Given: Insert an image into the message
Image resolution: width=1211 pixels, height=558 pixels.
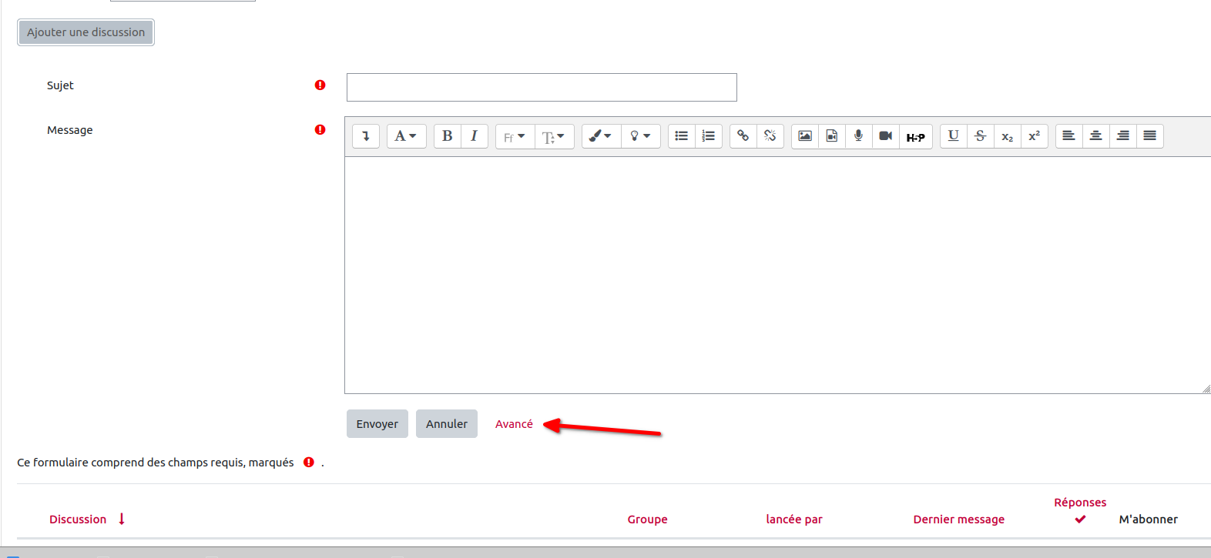Looking at the screenshot, I should [804, 136].
